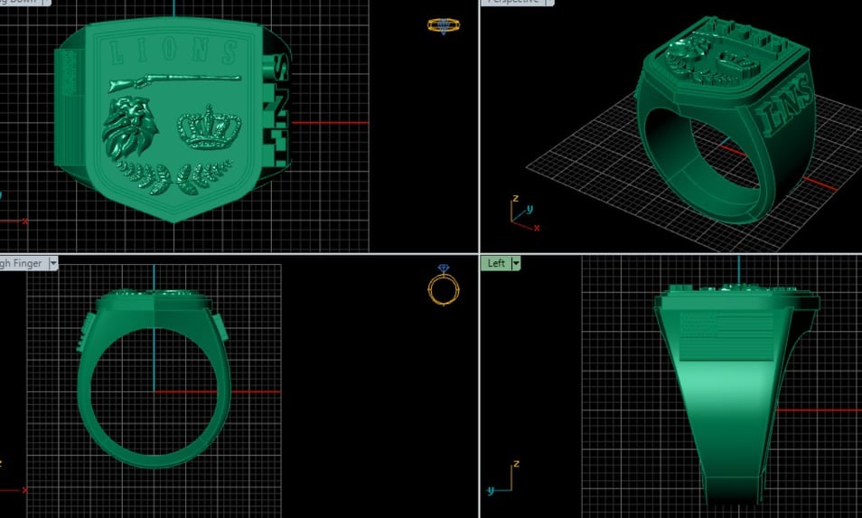Click the vertical divider between the lower viewports

[x=479, y=389]
